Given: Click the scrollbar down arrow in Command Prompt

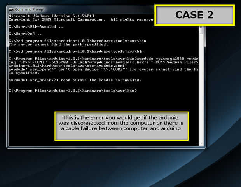Looking at the screenshot, I should pos(201,143).
